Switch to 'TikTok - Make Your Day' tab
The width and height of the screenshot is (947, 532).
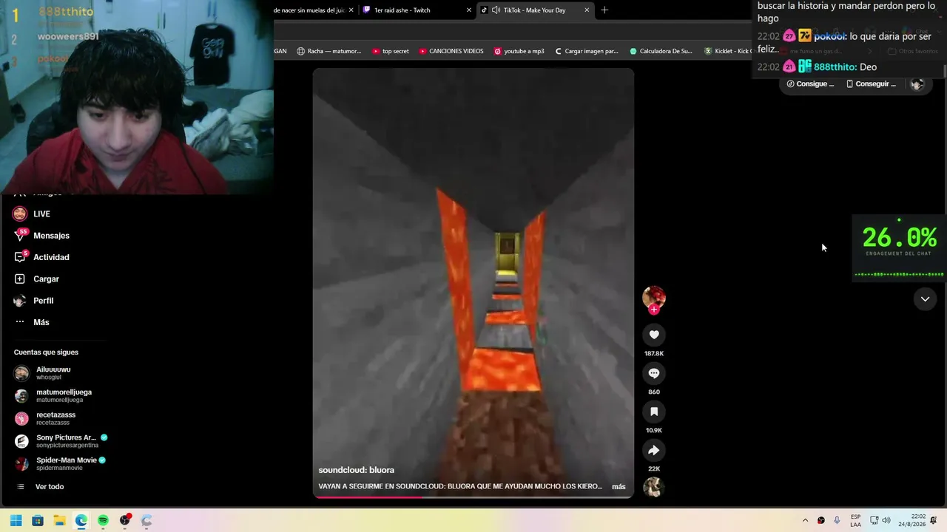(x=534, y=10)
